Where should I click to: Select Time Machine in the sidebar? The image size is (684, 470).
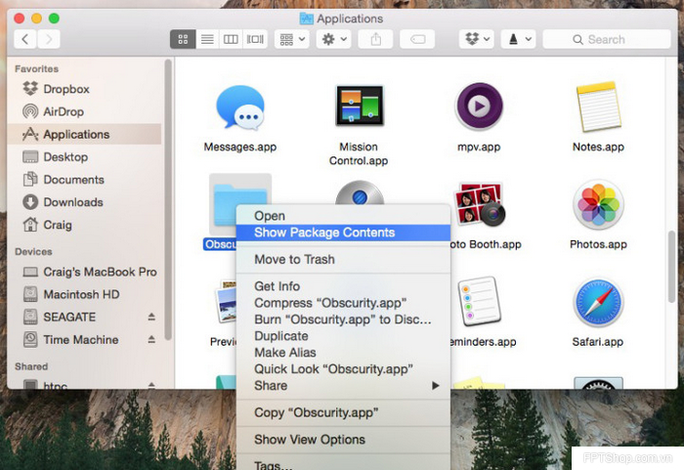pyautogui.click(x=84, y=339)
